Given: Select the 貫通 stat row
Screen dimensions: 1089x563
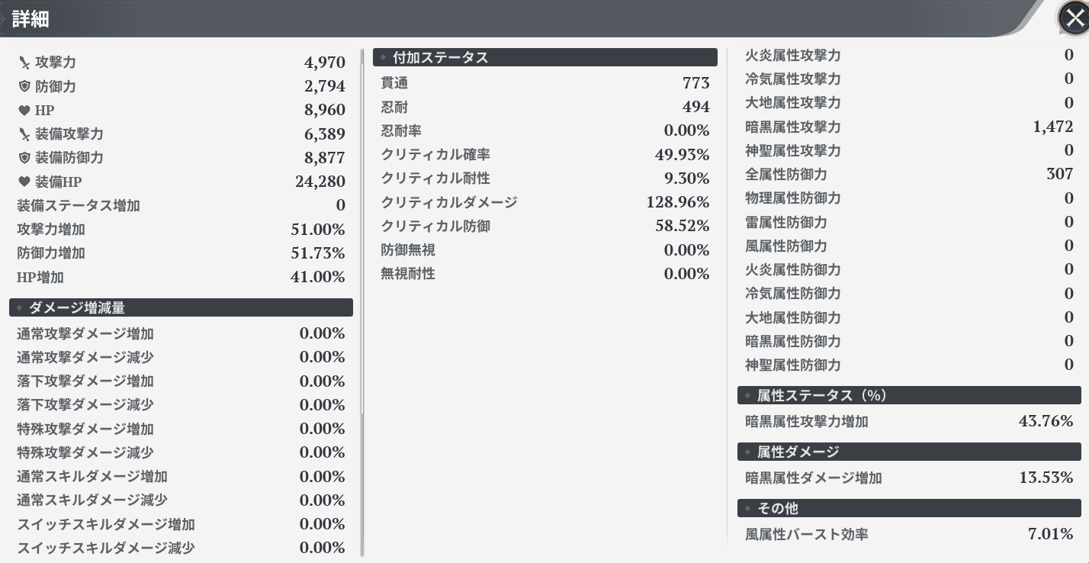Looking at the screenshot, I should 544,83.
